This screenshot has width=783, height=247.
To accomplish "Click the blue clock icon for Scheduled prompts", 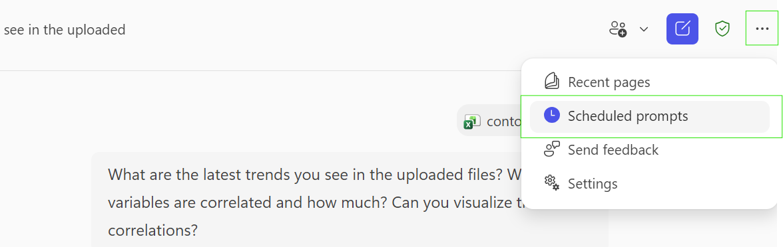I will tap(552, 116).
